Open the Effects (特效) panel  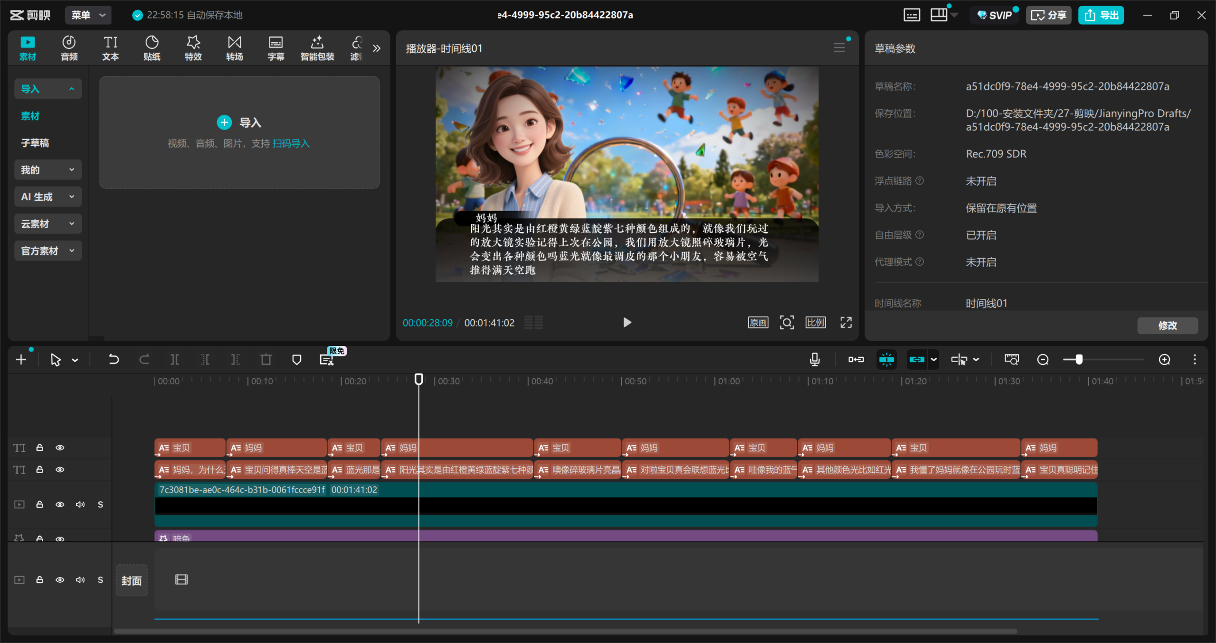[193, 48]
